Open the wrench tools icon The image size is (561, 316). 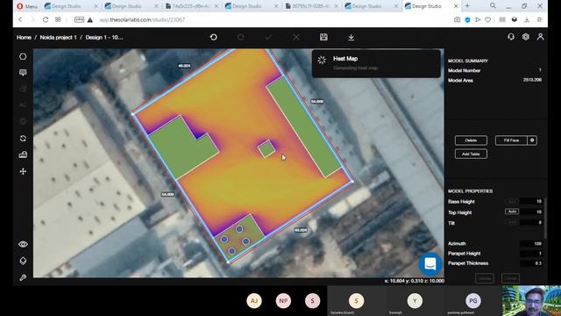click(23, 277)
